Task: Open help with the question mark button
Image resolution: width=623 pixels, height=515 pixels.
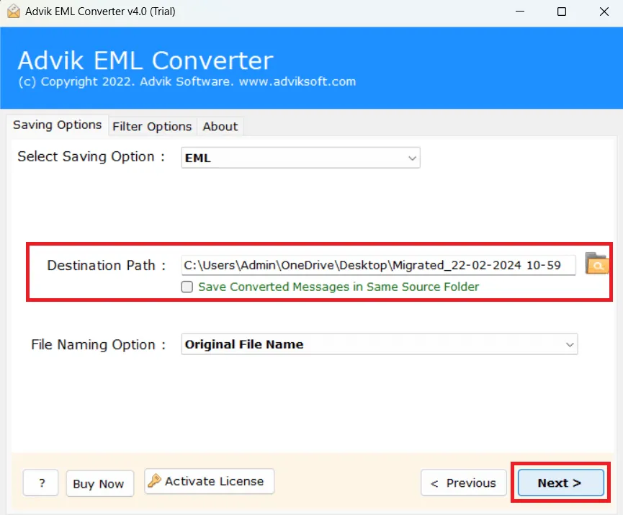Action: [41, 483]
